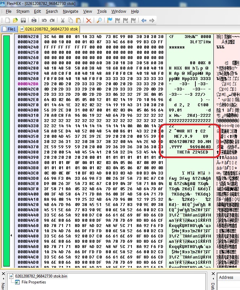Click ASCII text '0261208782 DD.MM'
The height and width of the screenshot is (290, 240).
190,142
